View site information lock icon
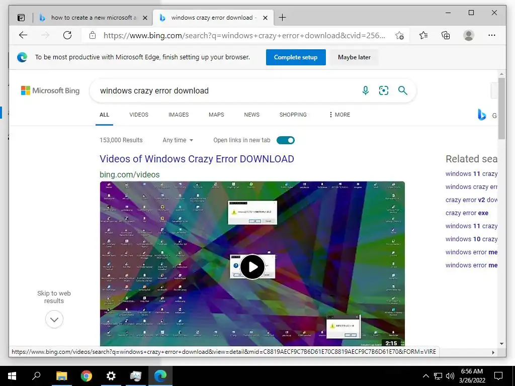 pyautogui.click(x=93, y=35)
